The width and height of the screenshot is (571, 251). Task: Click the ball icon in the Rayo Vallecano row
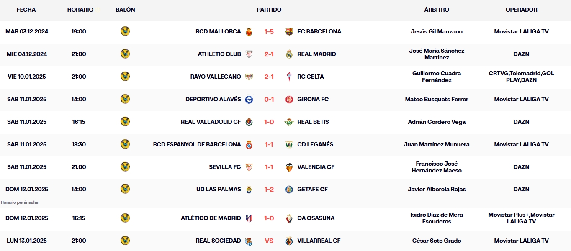click(x=125, y=77)
